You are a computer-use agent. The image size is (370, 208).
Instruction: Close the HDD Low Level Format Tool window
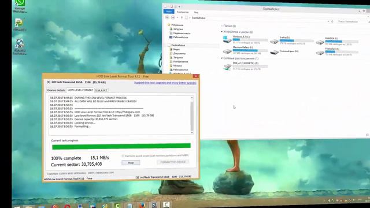[195, 76]
